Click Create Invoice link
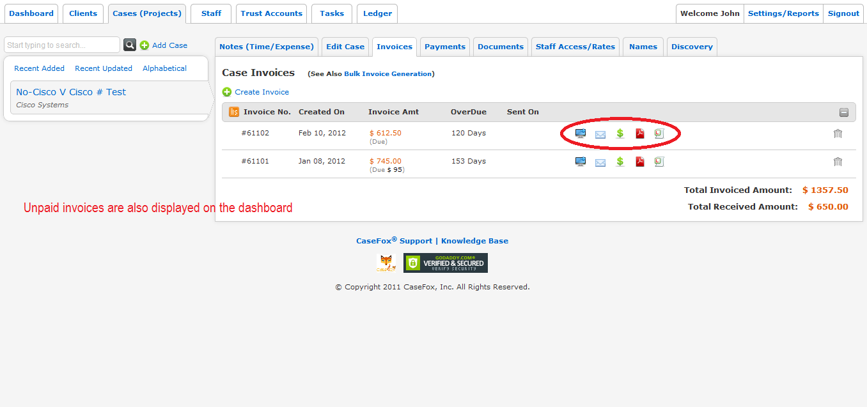The width and height of the screenshot is (867, 407). (262, 92)
